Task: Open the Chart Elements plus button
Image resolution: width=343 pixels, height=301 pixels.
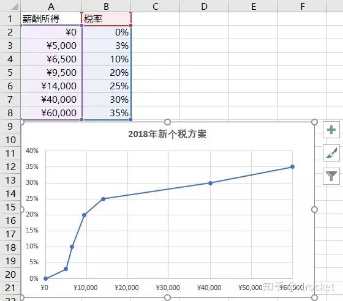Action: tap(331, 130)
